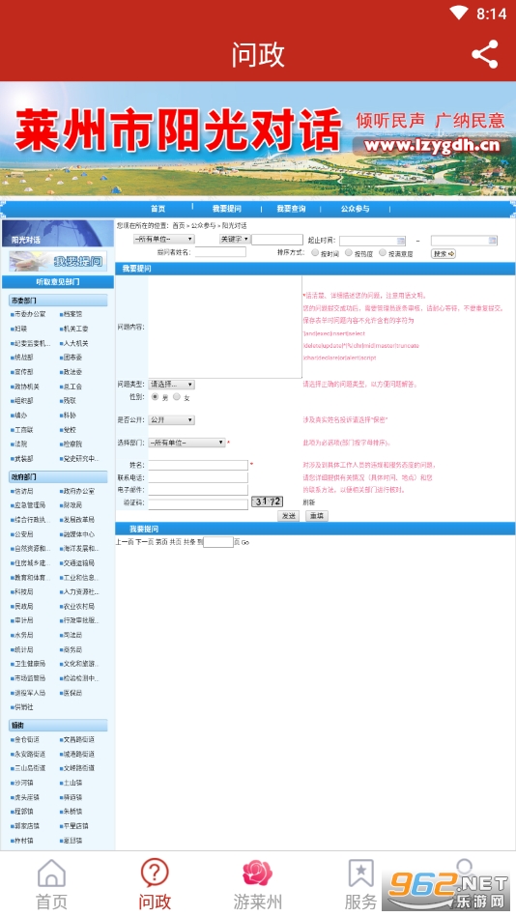Click the 上一页 pagination link

[x=125, y=542]
